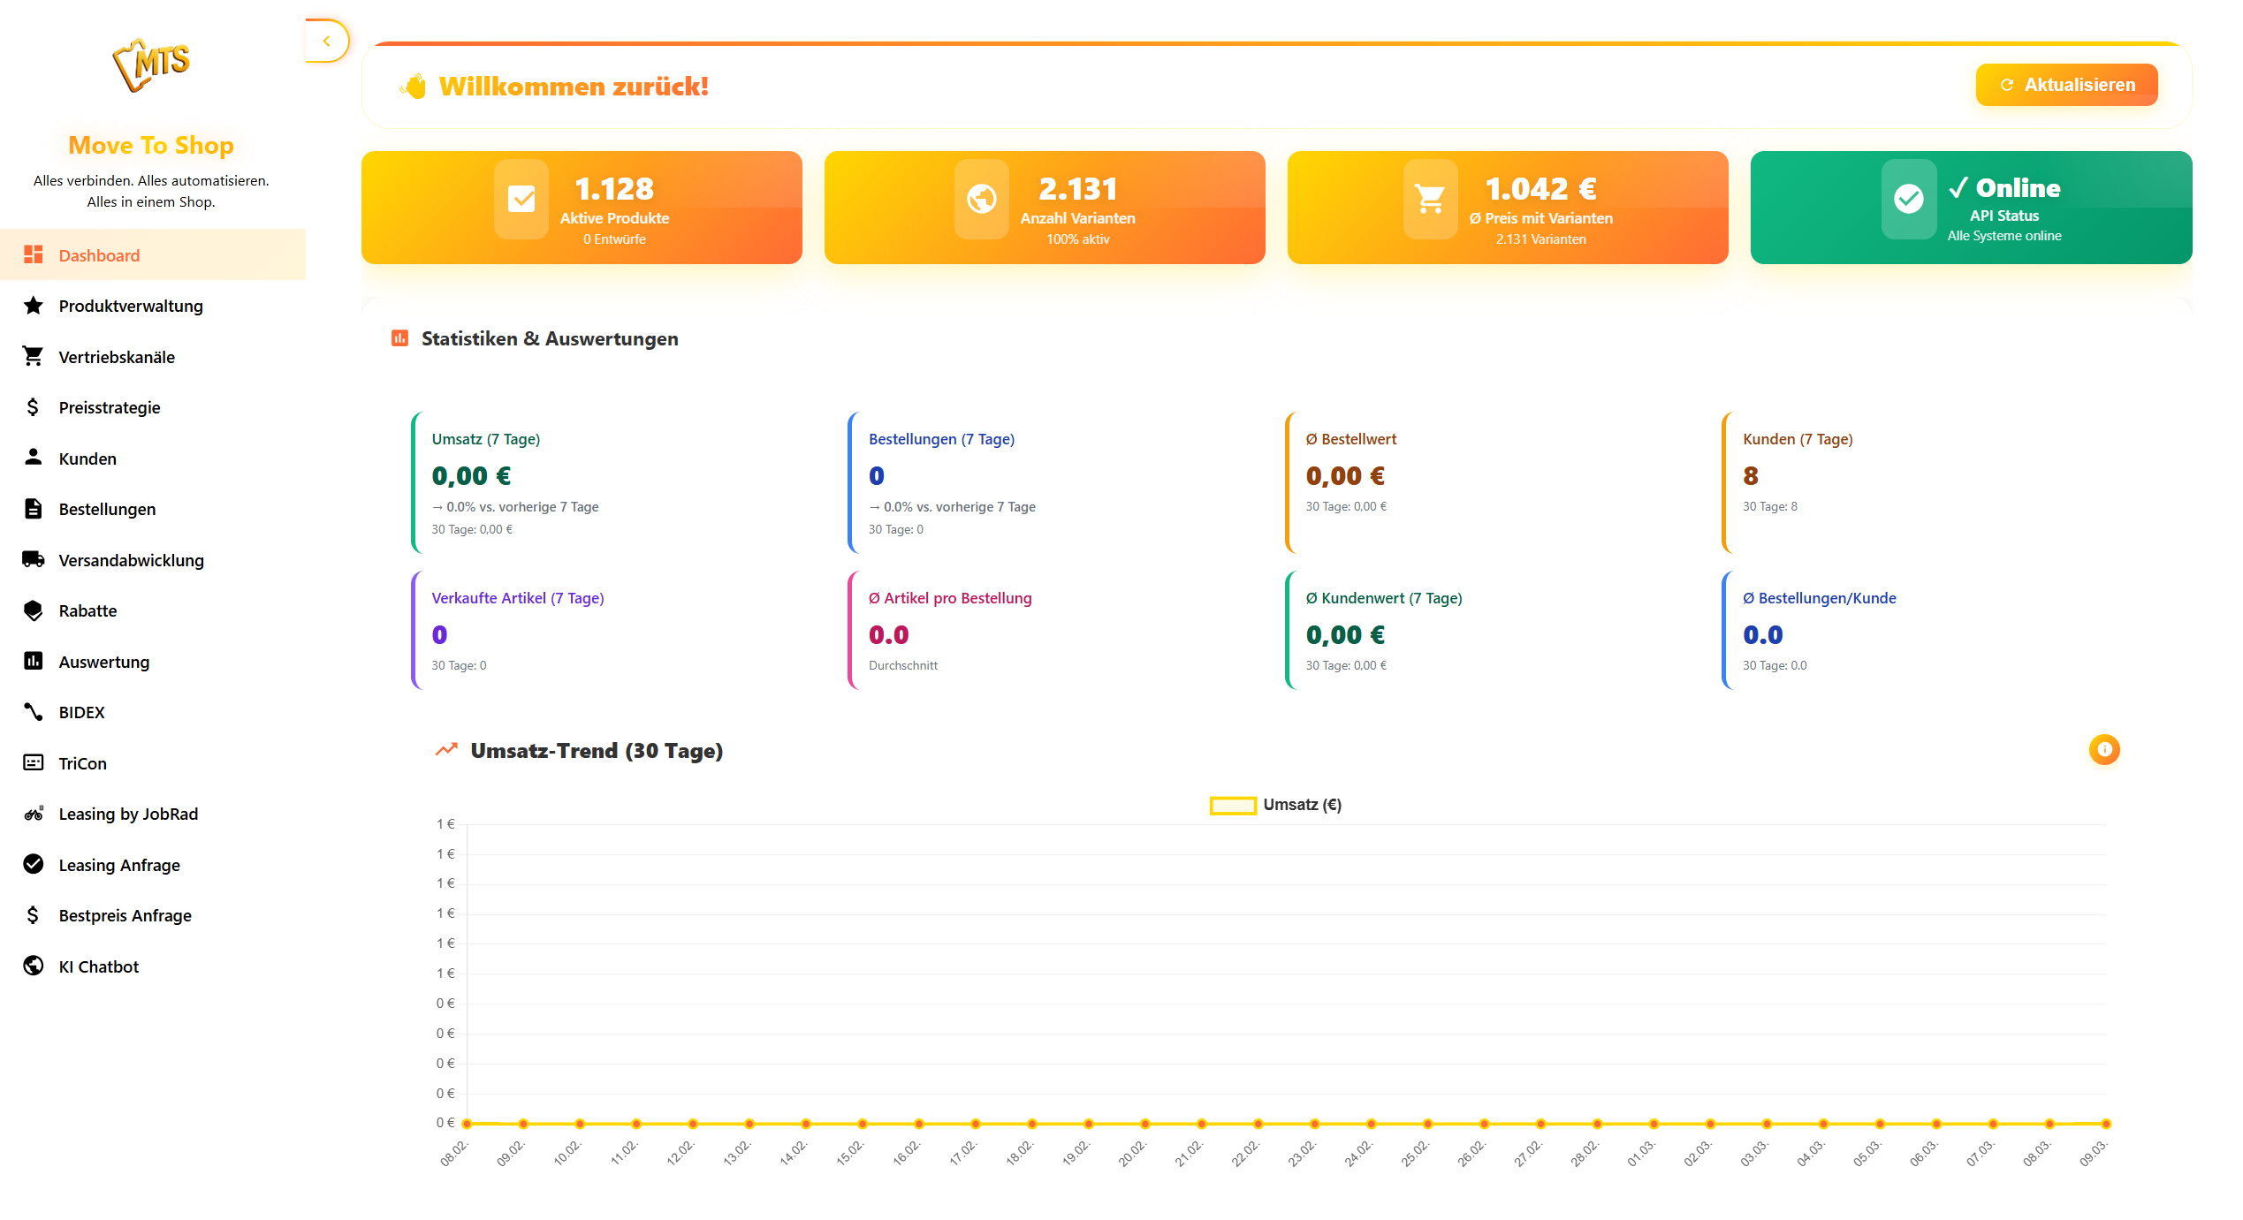Screen dimensions: 2243x1220
Task: Open Versandabwicklung via the truck icon
Action: (34, 559)
